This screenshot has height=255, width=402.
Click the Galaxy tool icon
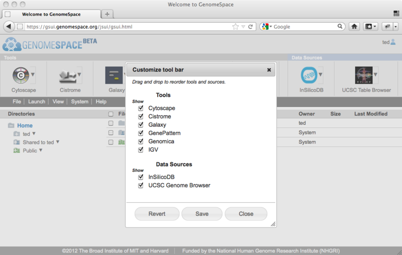114,76
